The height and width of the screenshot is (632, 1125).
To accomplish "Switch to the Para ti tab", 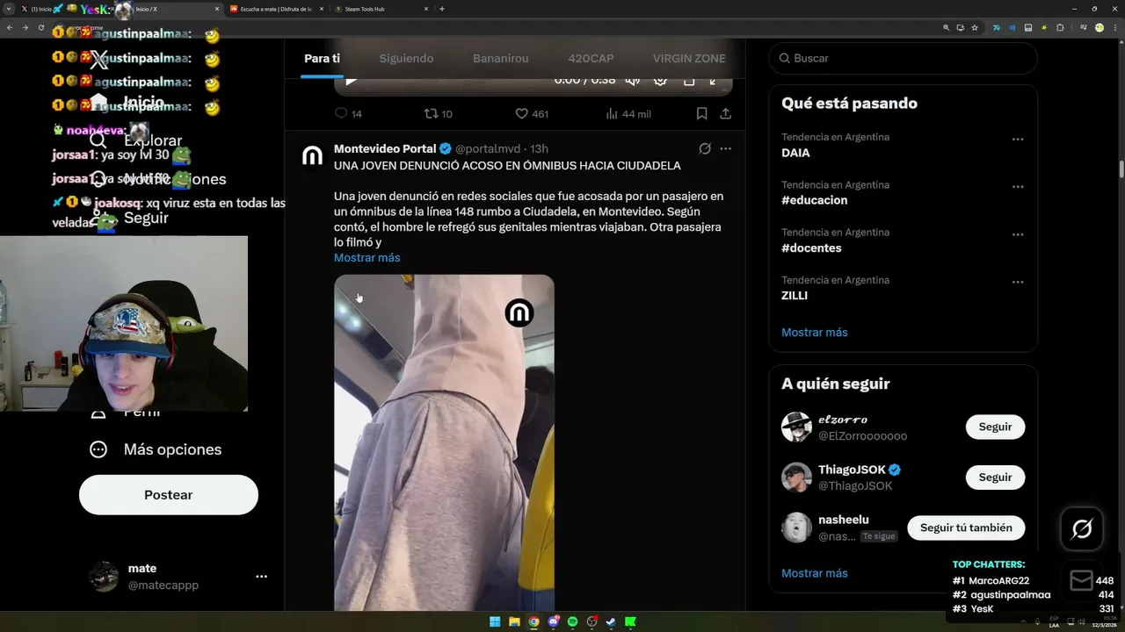I will click(322, 59).
